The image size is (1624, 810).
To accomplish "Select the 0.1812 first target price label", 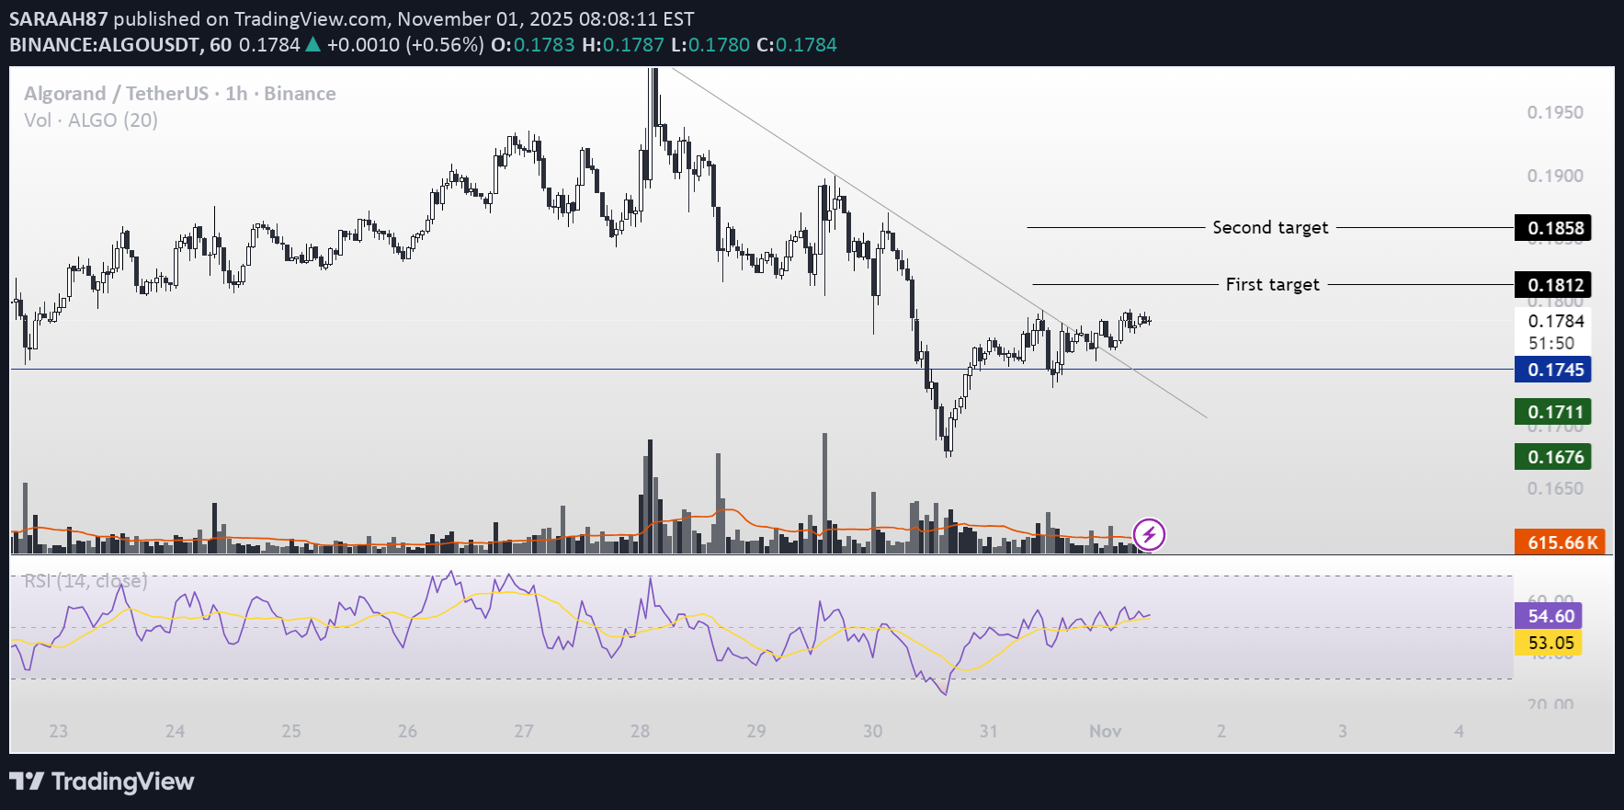I will (x=1555, y=285).
